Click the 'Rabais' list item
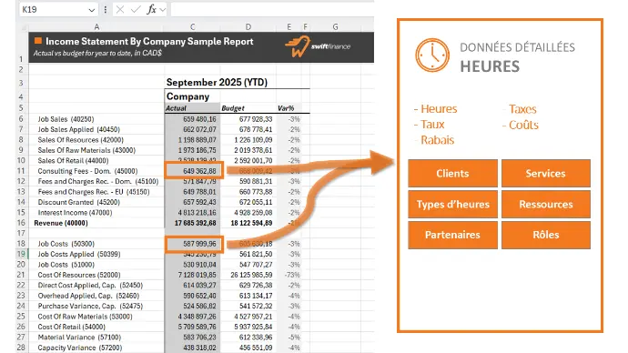 coord(437,140)
